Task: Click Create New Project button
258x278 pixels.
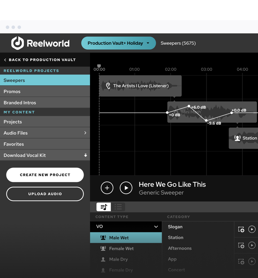Action: tap(45, 175)
